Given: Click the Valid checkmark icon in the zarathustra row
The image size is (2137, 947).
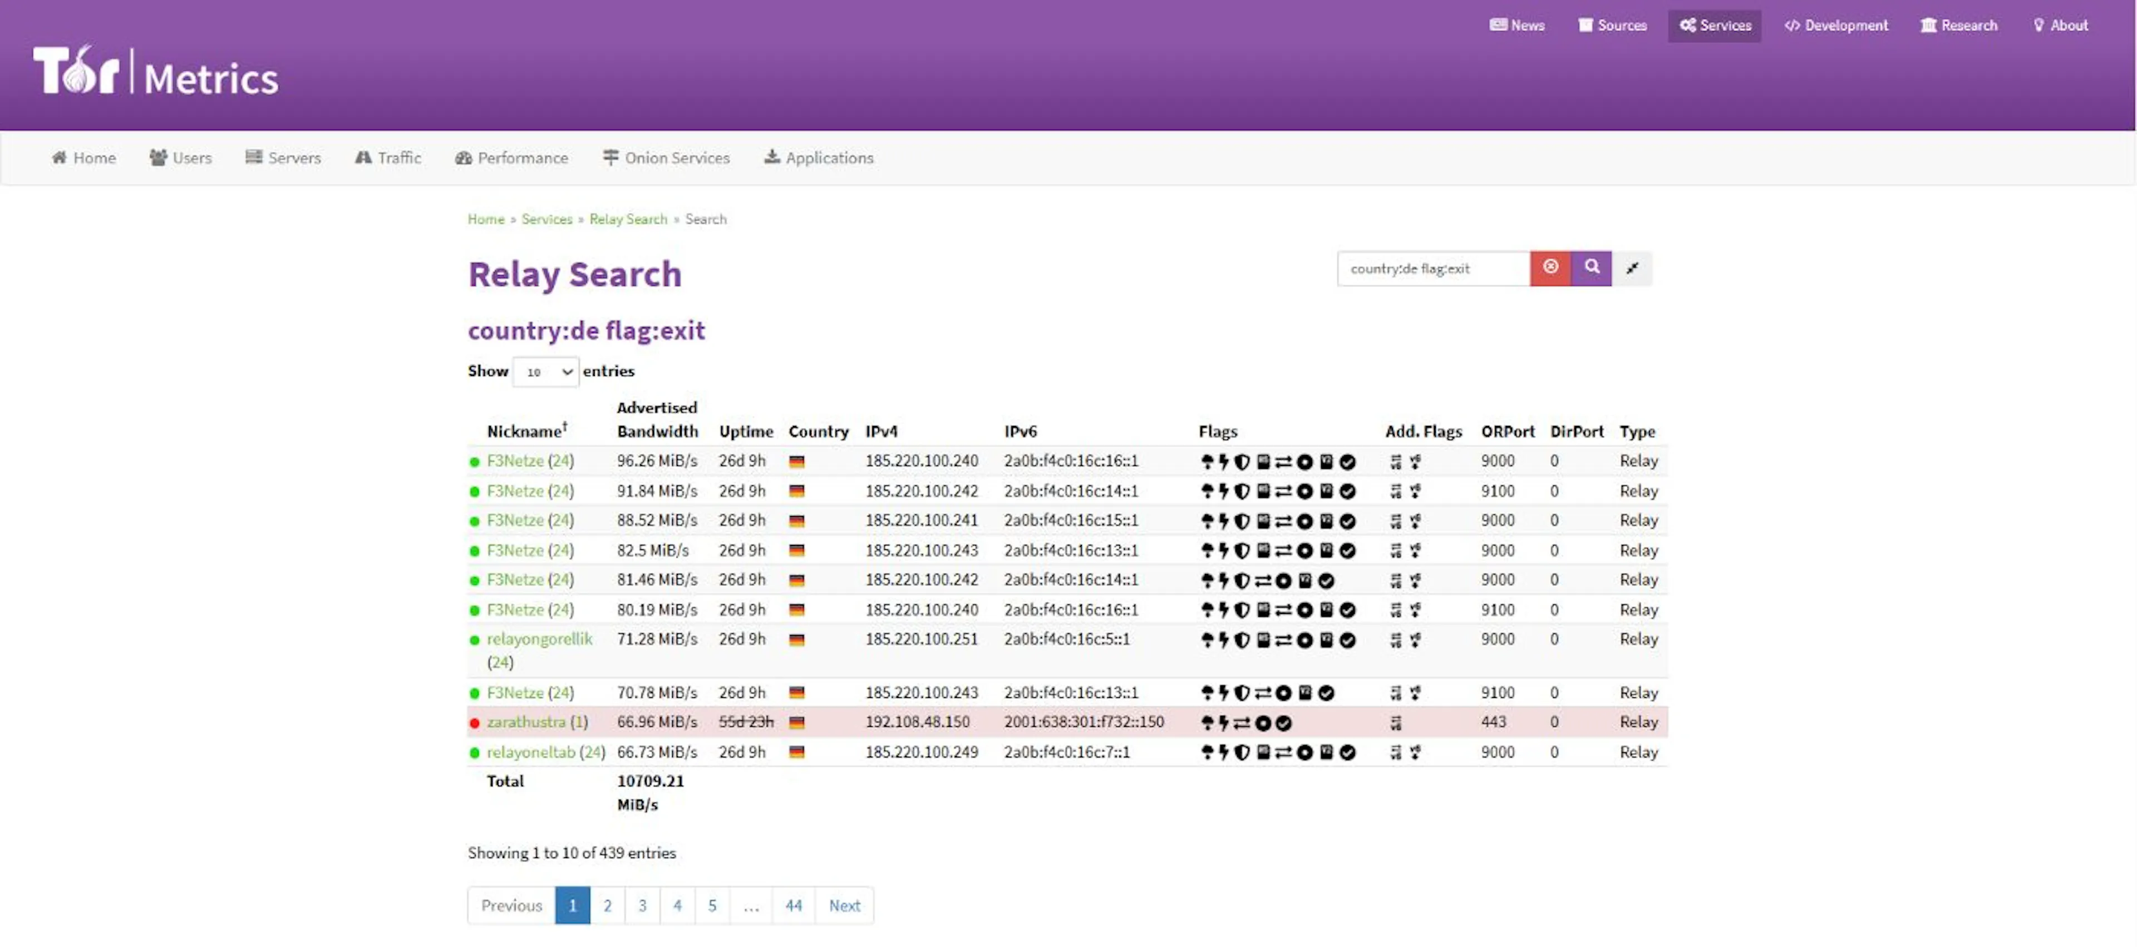Looking at the screenshot, I should 1283,723.
